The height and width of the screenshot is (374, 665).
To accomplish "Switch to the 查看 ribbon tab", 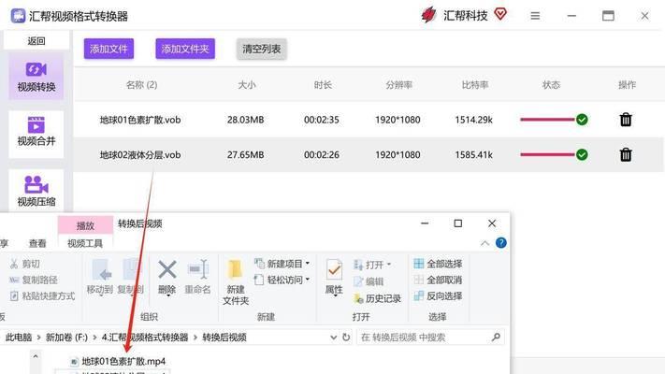I will pos(37,243).
